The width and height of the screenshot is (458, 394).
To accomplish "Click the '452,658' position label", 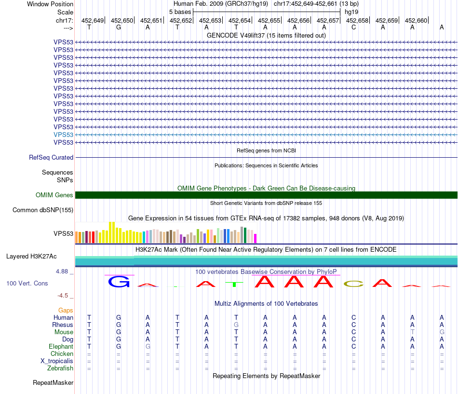I will (x=357, y=20).
